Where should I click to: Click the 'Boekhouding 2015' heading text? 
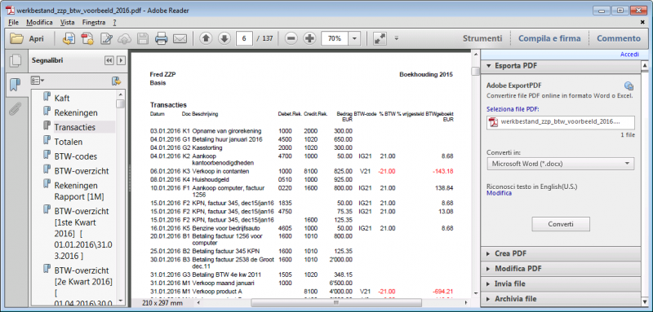coord(426,74)
